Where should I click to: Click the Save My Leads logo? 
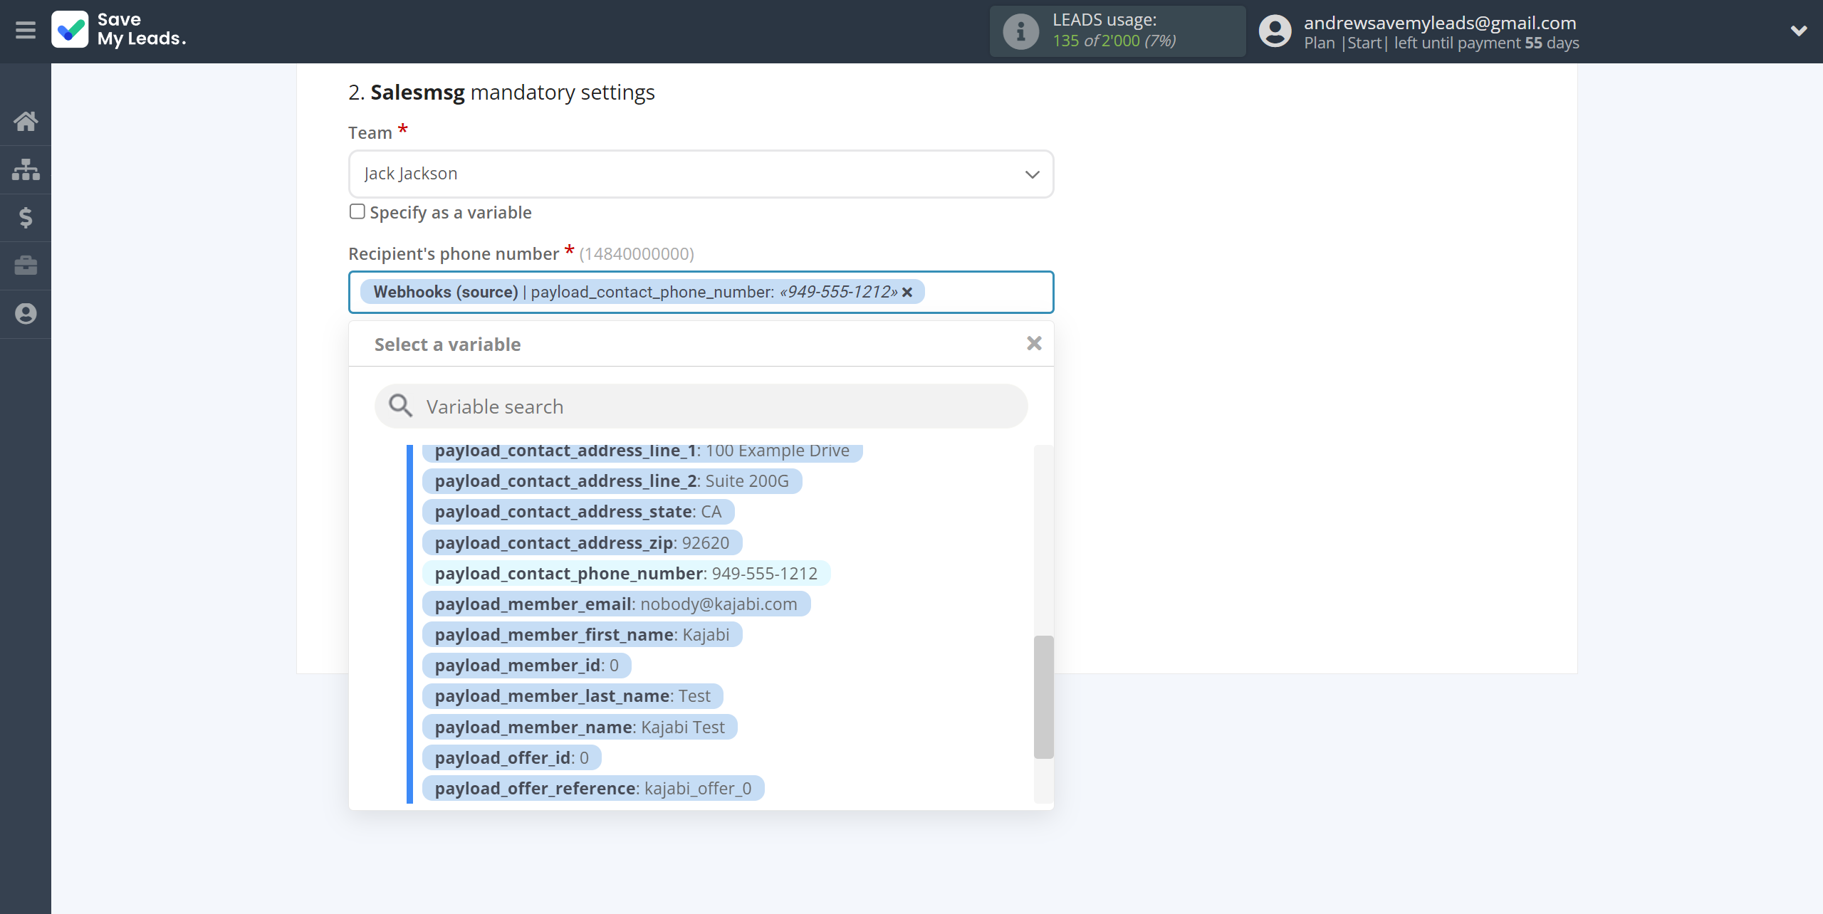coord(119,30)
